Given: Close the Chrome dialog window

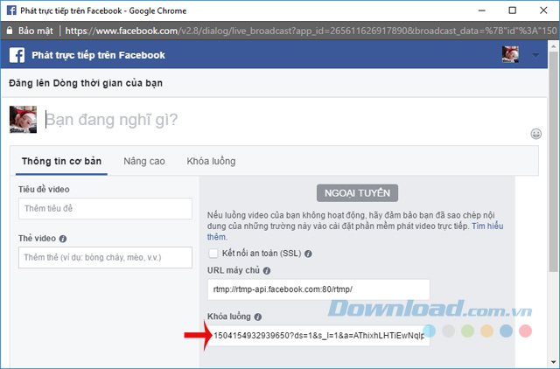Looking at the screenshot, I should [x=543, y=10].
